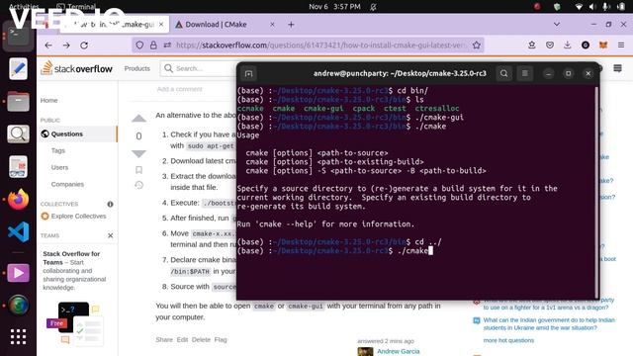Open Users in the sidebar
The image size is (633, 356).
click(59, 167)
